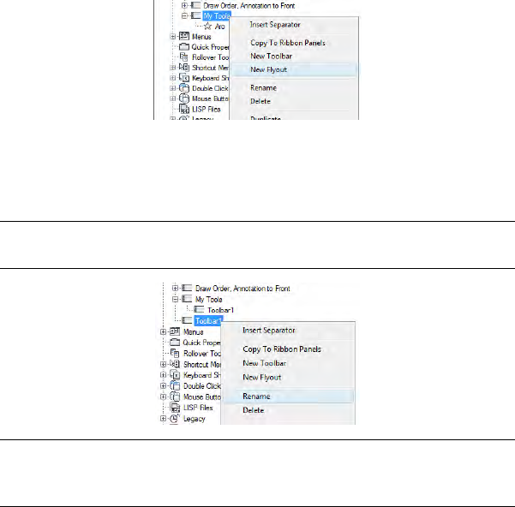
Task: Select unhighlighted My Tools label in lower tree
Action: [208, 299]
